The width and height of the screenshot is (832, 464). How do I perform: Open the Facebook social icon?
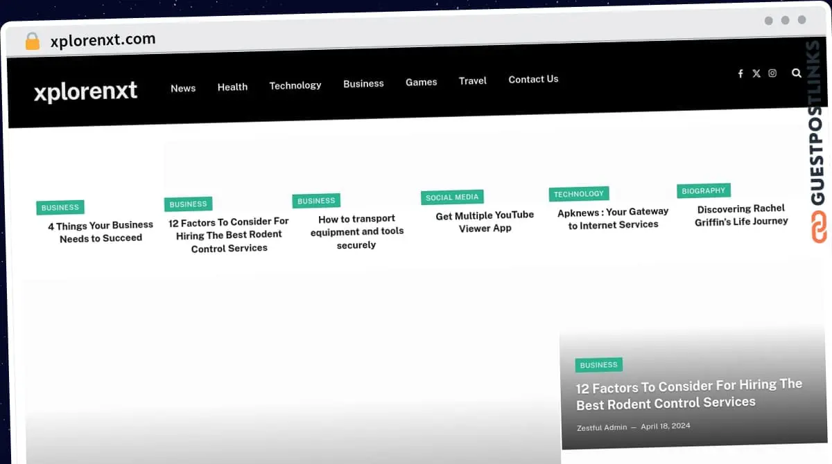[x=740, y=73]
